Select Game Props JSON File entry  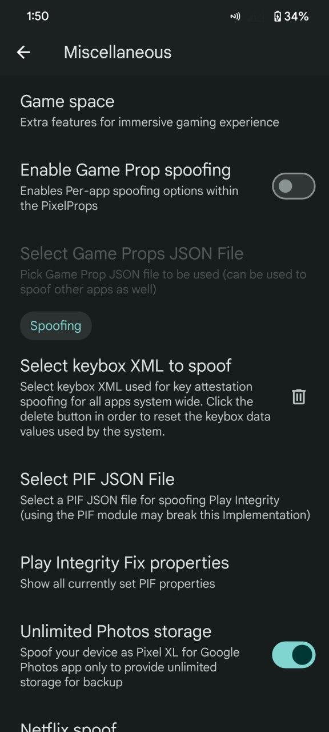click(x=164, y=270)
